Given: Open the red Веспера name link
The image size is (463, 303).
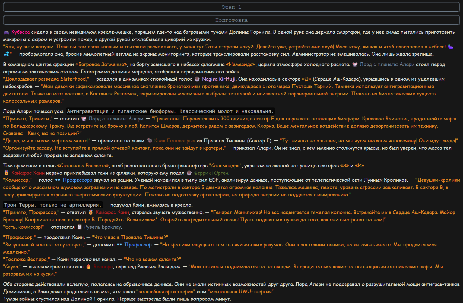Looking at the screenshot, I should [x=103, y=267].
